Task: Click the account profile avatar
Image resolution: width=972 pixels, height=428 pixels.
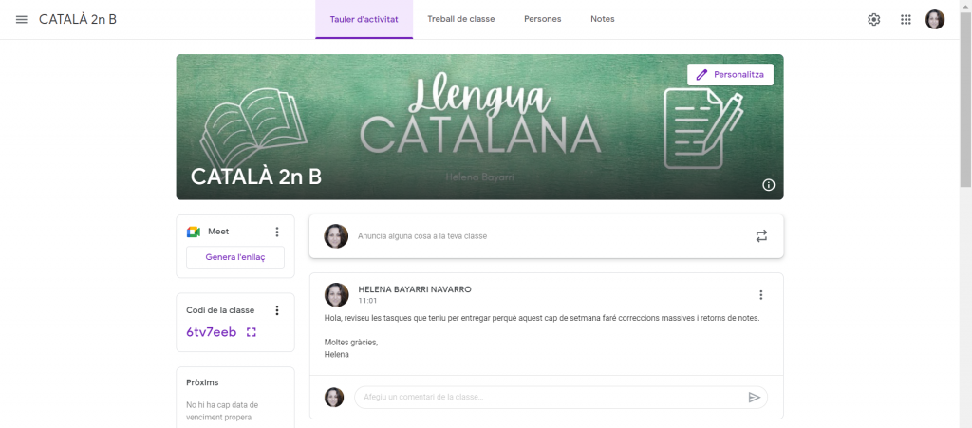Action: [x=935, y=19]
